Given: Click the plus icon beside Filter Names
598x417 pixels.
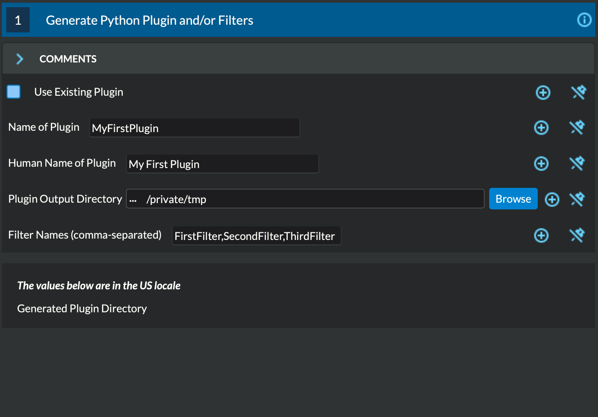Looking at the screenshot, I should 541,235.
